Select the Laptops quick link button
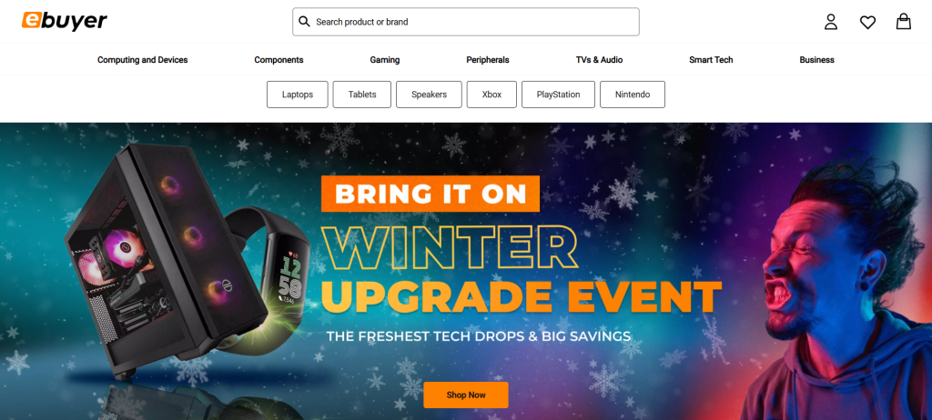The image size is (932, 420). click(298, 95)
